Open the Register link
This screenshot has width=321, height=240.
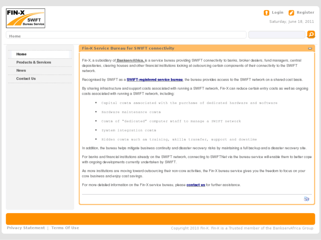point(305,12)
